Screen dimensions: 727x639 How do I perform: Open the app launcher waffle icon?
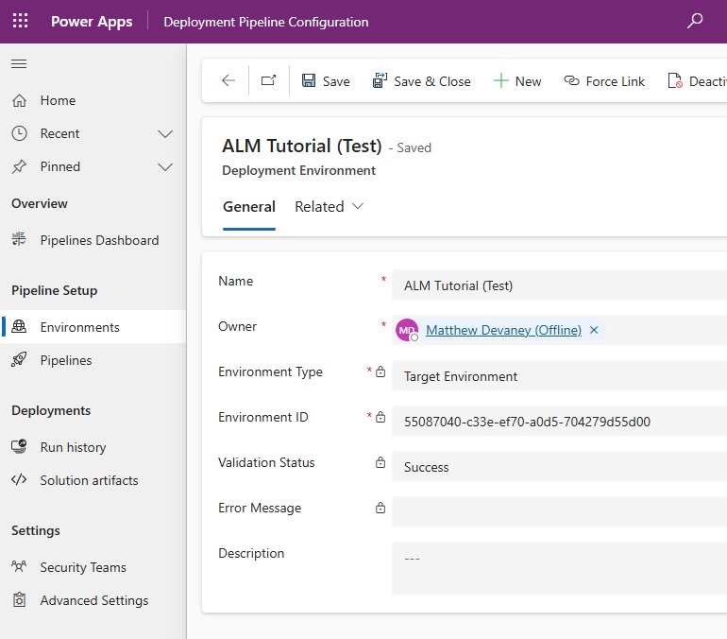[x=20, y=21]
